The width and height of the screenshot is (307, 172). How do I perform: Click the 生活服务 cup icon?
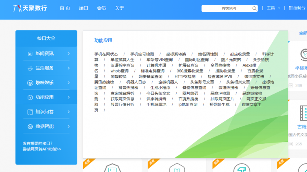click(30, 68)
